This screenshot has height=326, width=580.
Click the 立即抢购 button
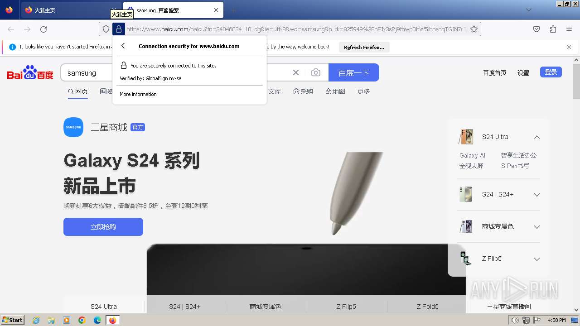pyautogui.click(x=103, y=227)
